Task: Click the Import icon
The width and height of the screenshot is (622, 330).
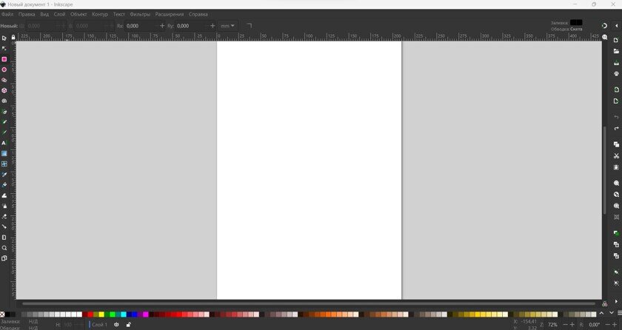Action: [616, 90]
